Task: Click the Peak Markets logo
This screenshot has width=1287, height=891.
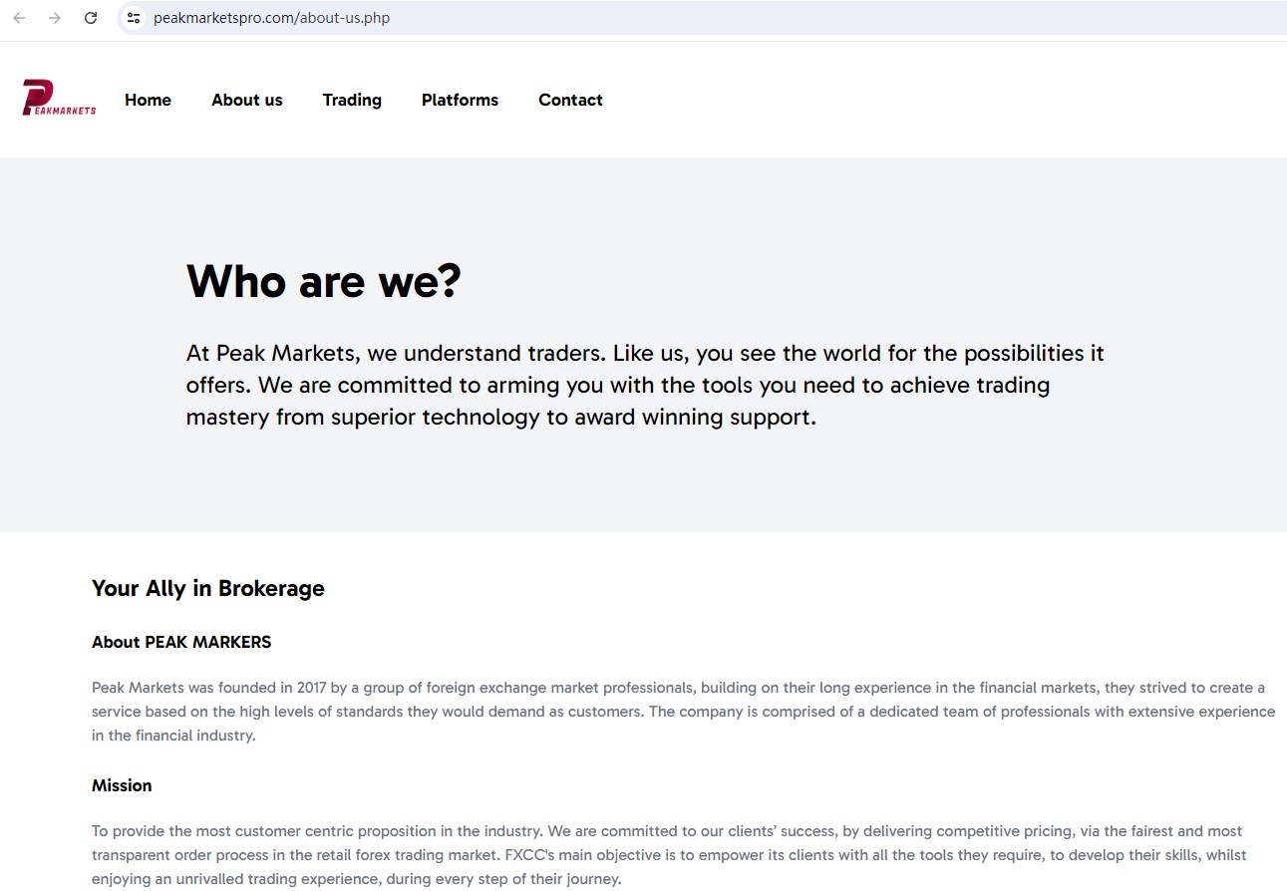Action: 59,99
